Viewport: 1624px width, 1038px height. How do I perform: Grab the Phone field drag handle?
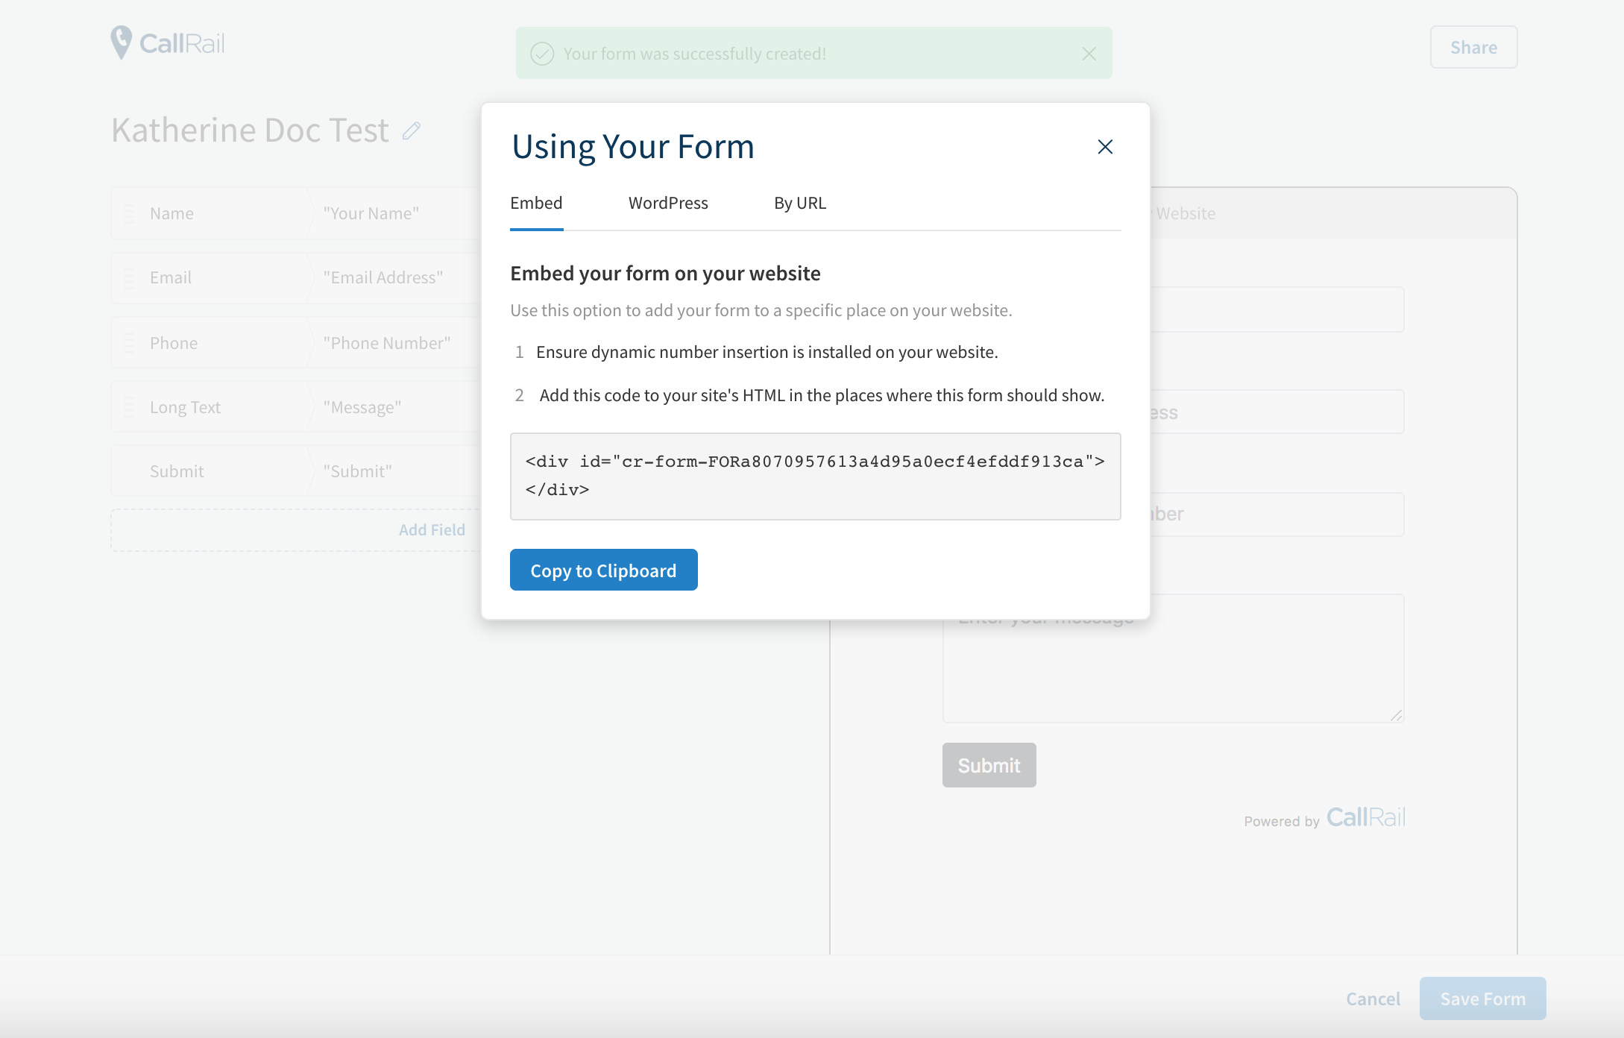[x=129, y=343]
